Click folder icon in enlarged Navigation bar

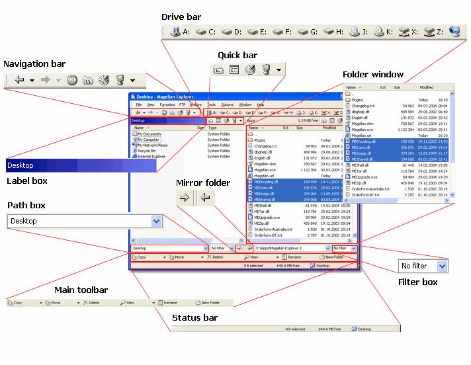(88, 80)
